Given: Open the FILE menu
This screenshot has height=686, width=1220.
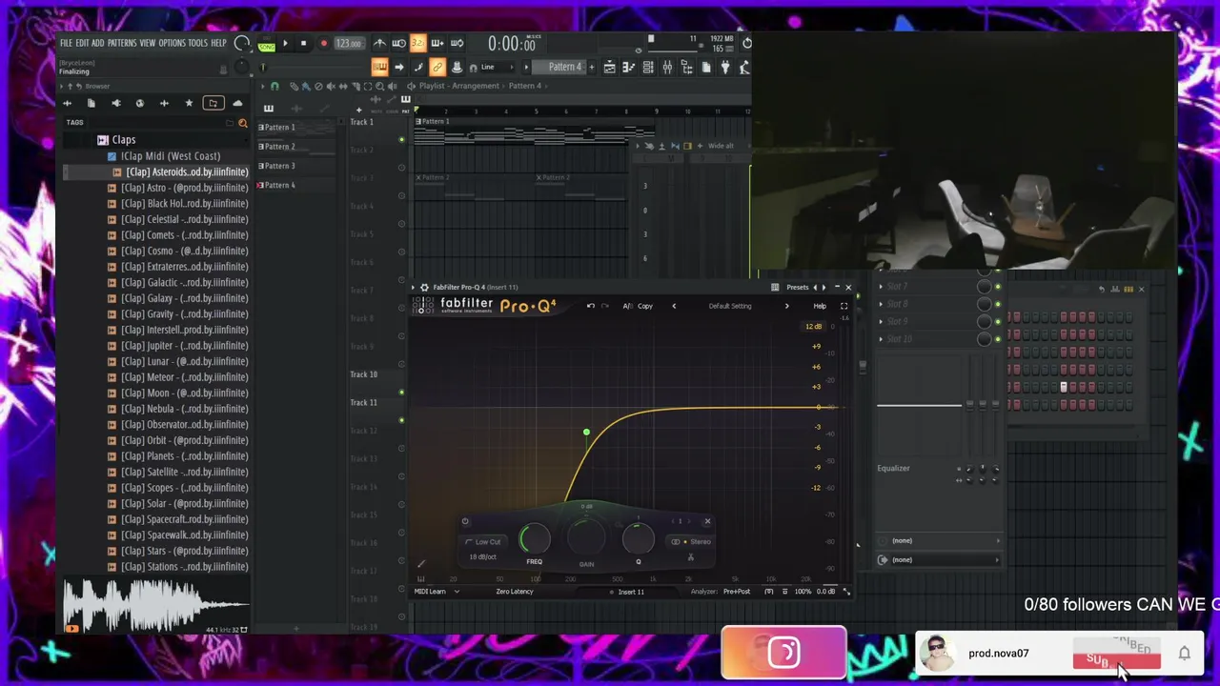Looking at the screenshot, I should 66,44.
